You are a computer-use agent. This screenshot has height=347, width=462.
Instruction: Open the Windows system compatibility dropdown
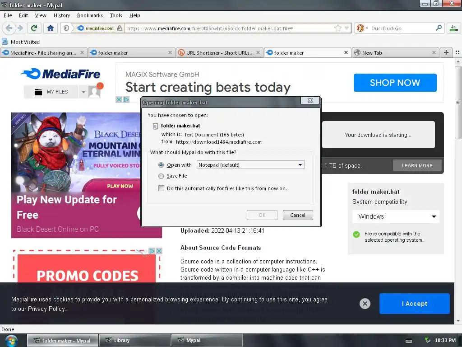[396, 216]
